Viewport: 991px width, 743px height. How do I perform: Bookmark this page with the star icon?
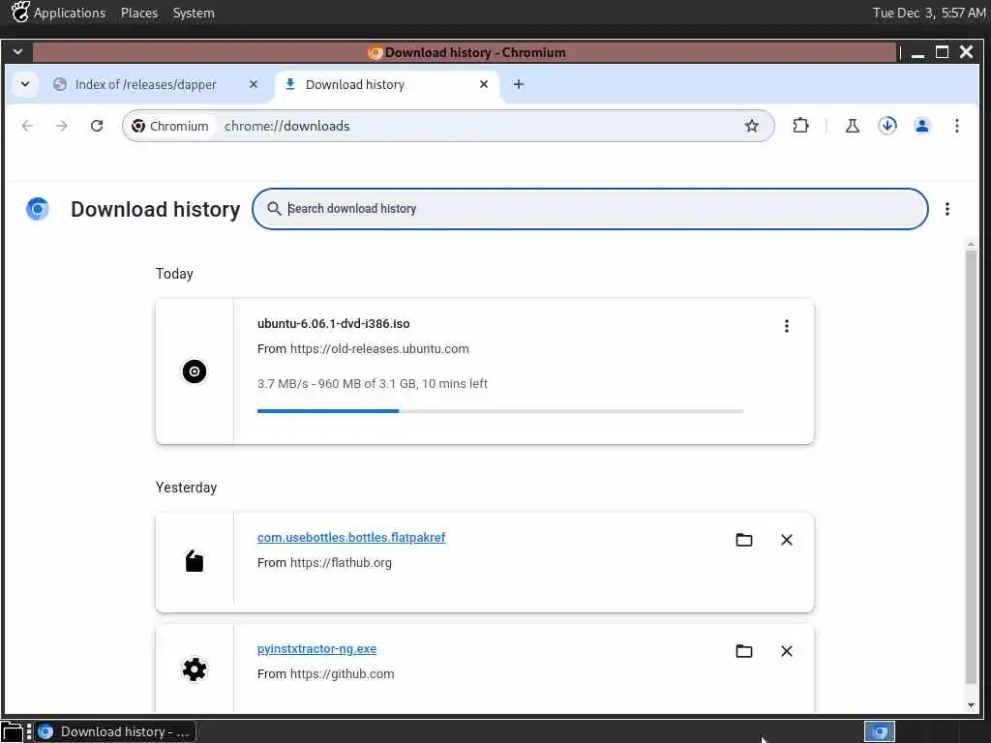click(x=751, y=126)
